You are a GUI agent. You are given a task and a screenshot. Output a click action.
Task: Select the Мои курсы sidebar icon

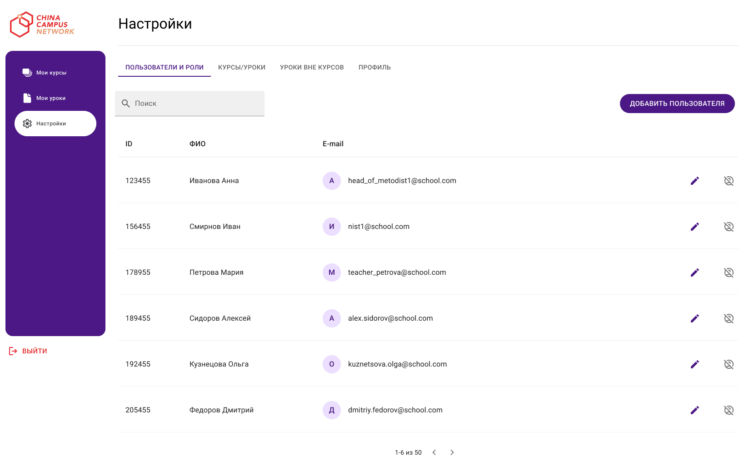pyautogui.click(x=27, y=72)
